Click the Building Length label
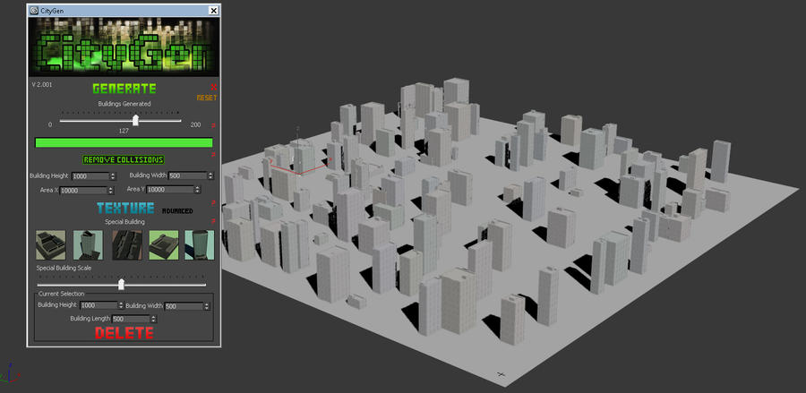This screenshot has width=806, height=393. pos(90,319)
